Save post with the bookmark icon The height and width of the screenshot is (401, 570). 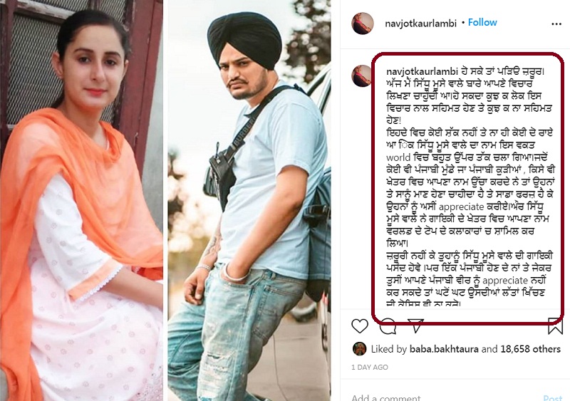pos(556,326)
